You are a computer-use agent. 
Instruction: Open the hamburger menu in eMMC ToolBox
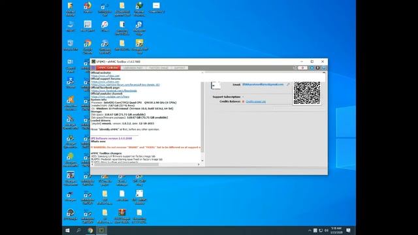93,68
